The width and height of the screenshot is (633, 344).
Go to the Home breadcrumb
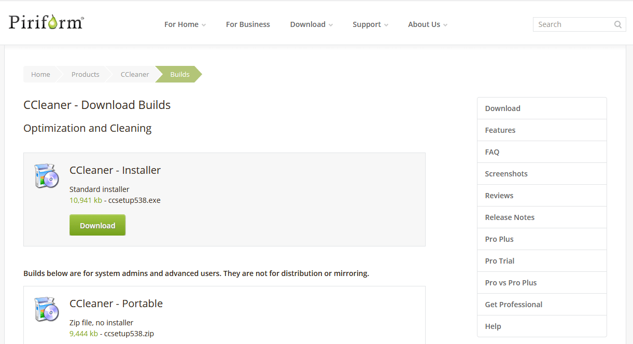pyautogui.click(x=40, y=74)
